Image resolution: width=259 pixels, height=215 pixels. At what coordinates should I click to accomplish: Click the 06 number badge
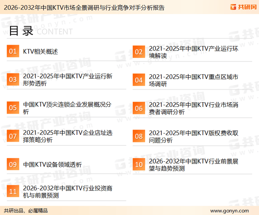click(139, 108)
